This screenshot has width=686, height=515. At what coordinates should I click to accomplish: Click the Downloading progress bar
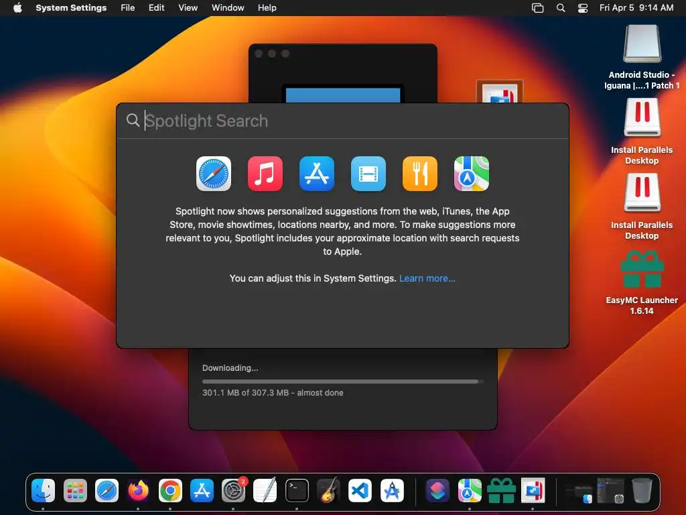(342, 382)
